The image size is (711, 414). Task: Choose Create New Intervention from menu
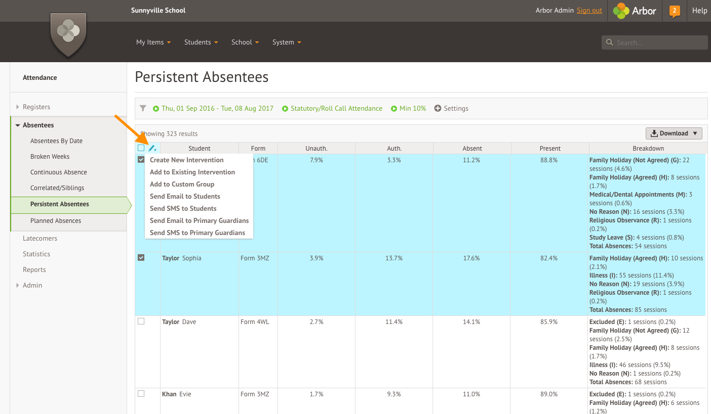[x=186, y=160]
